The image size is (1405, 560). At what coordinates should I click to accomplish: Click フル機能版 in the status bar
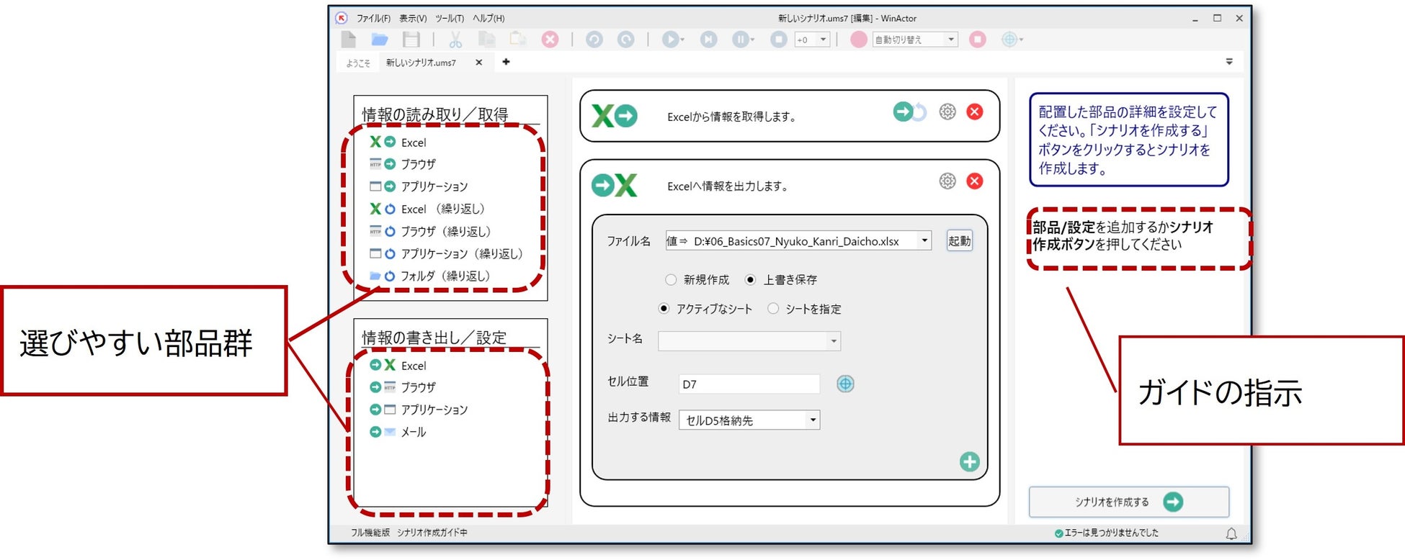pyautogui.click(x=370, y=533)
